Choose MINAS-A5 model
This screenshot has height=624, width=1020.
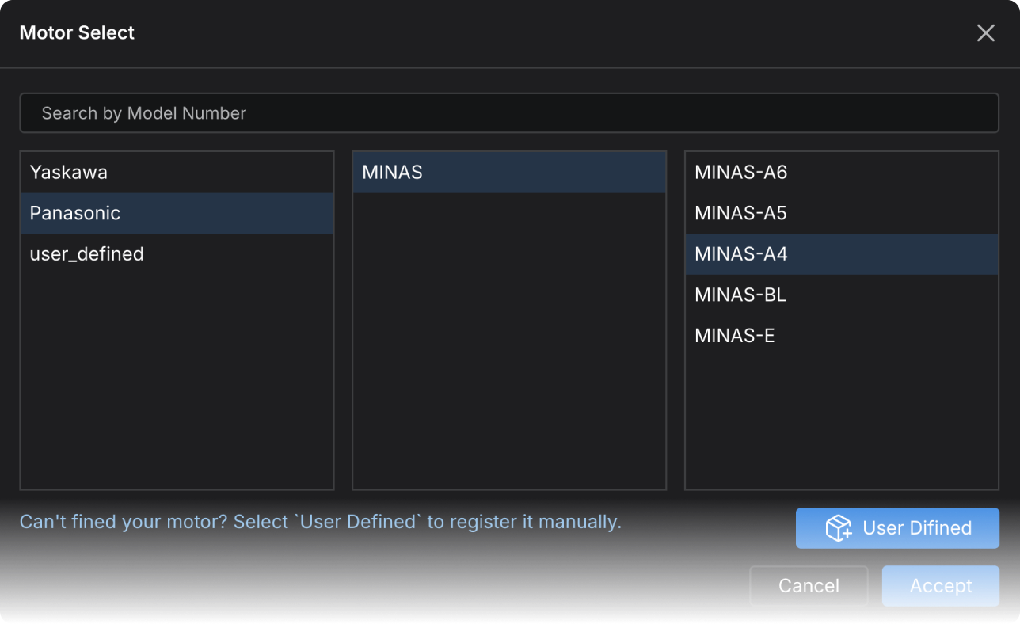click(842, 213)
